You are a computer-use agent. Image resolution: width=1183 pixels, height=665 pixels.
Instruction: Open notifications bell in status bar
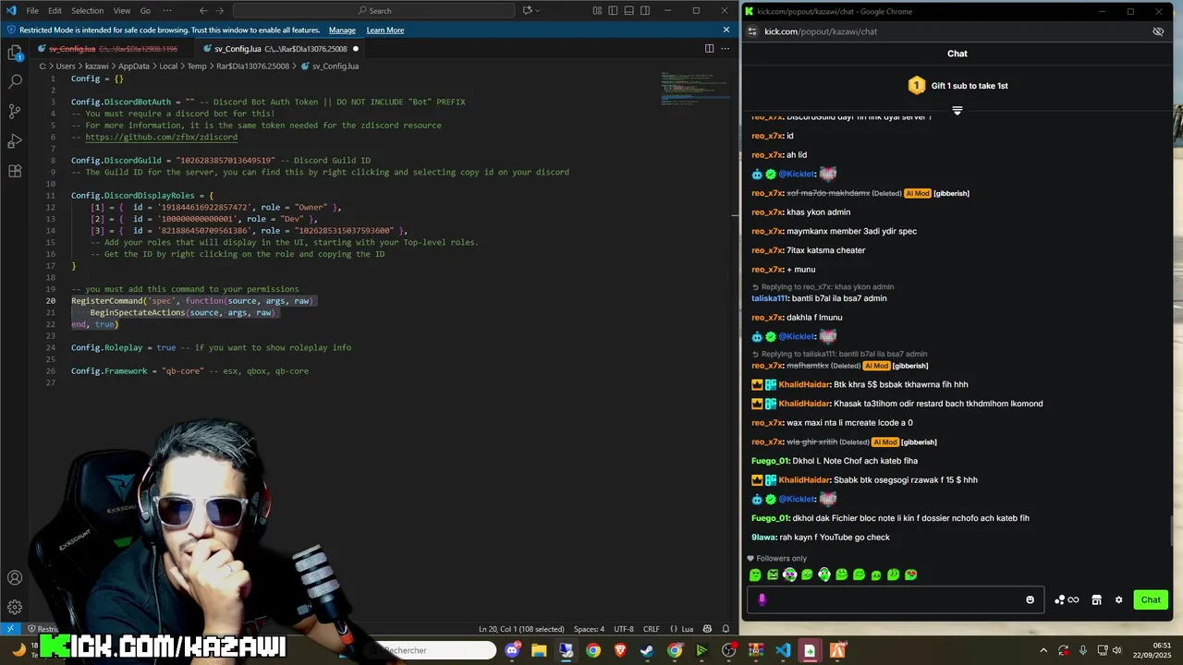tap(726, 629)
